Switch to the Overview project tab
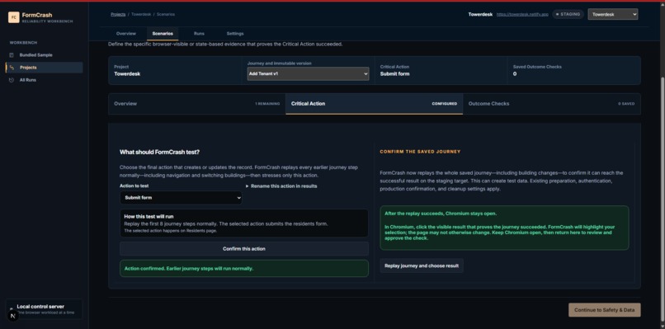The image size is (665, 329). pos(126,34)
